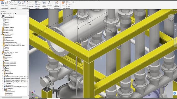Activate the Free Rotate tool
This screenshot has width=177, height=99.
click(x=13, y=4)
